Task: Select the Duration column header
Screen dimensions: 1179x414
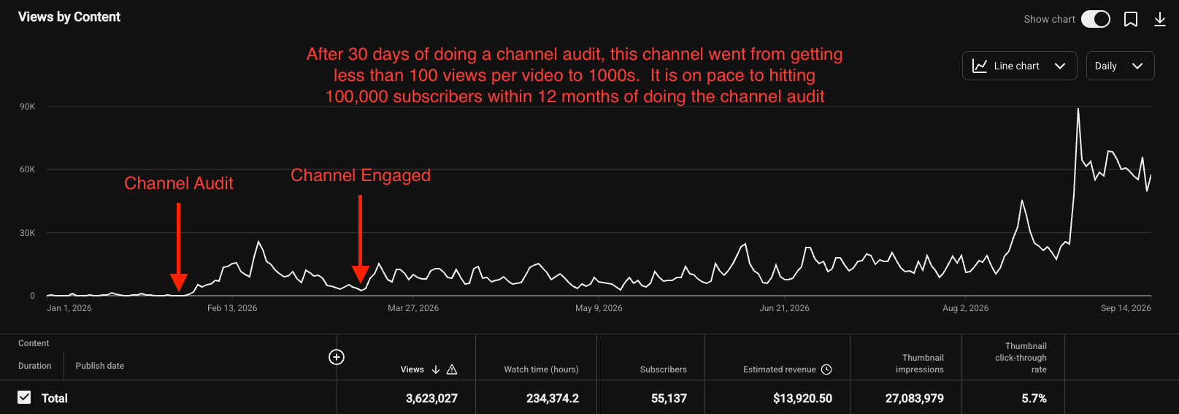Action: (x=35, y=366)
